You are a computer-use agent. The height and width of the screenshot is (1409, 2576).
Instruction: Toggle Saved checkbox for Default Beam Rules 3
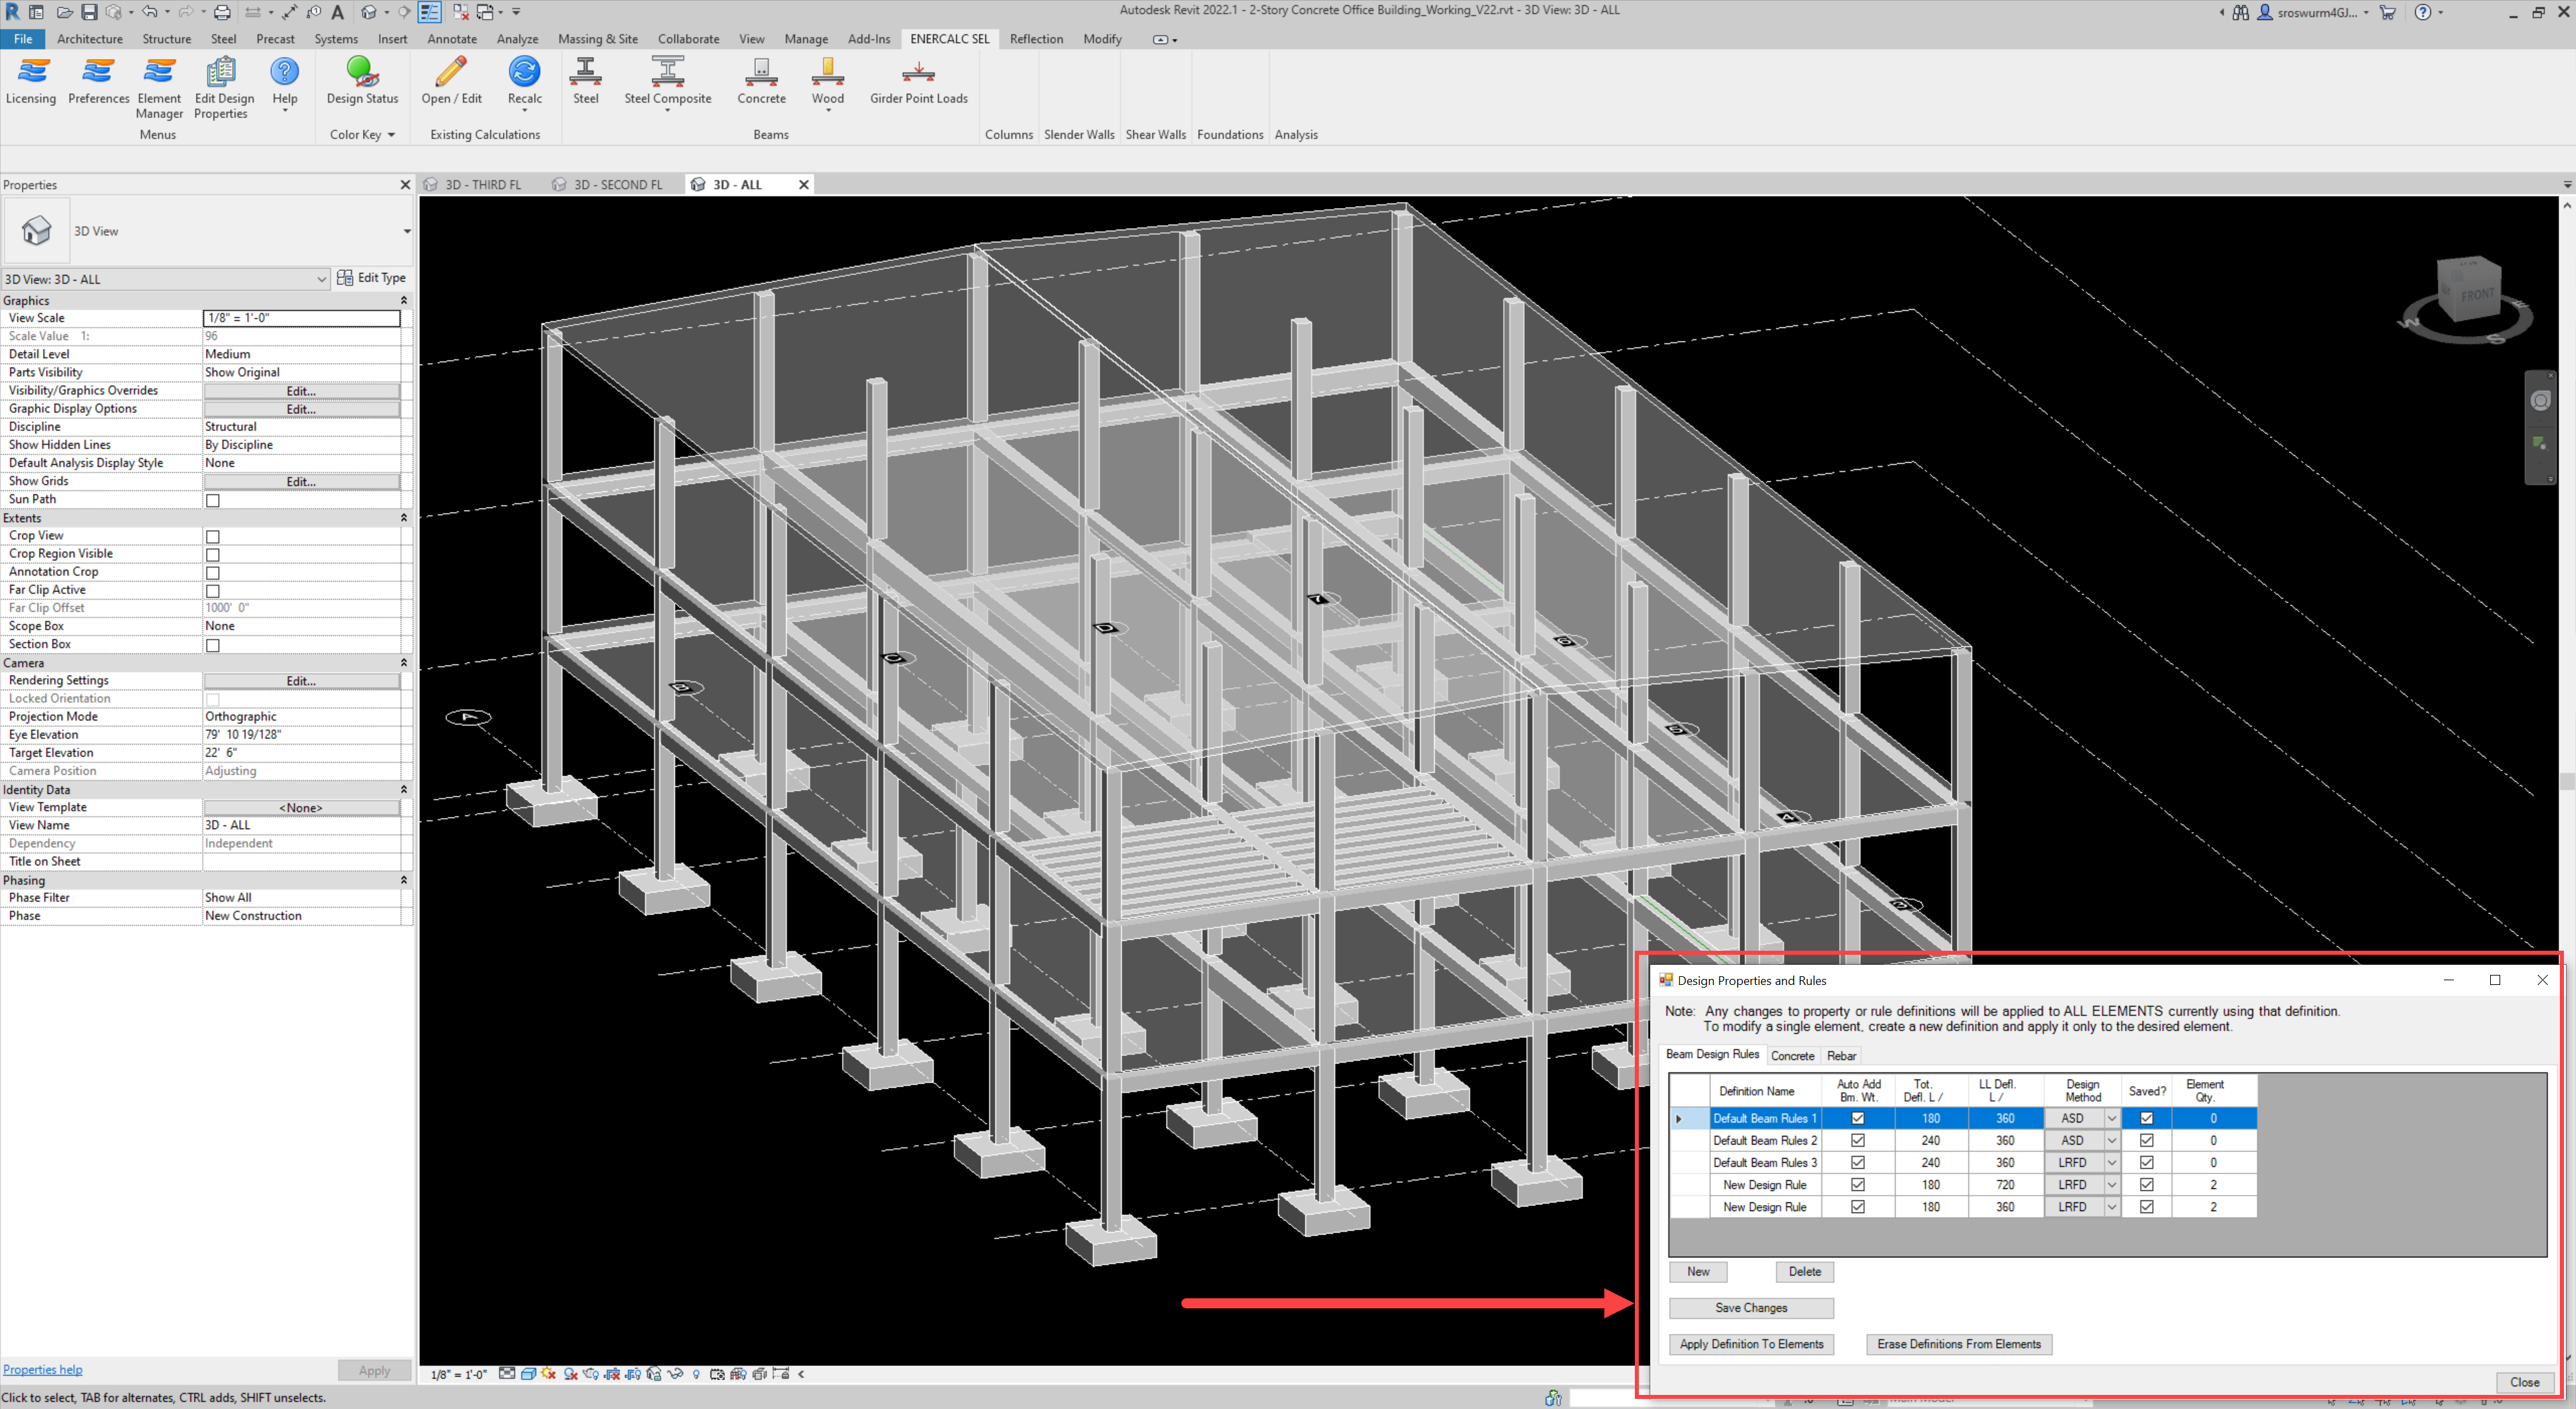point(2146,1162)
